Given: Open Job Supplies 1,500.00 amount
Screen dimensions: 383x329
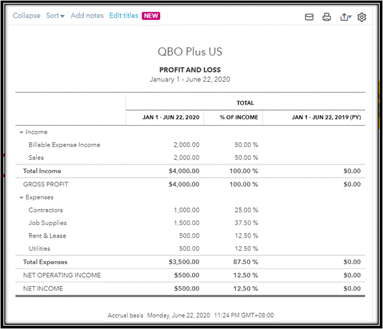Looking at the screenshot, I should click(186, 223).
